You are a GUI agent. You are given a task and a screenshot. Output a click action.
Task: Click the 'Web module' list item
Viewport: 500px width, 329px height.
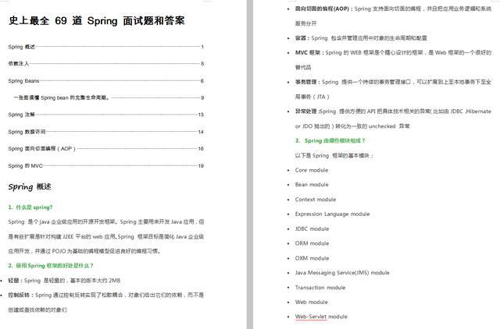311,302
